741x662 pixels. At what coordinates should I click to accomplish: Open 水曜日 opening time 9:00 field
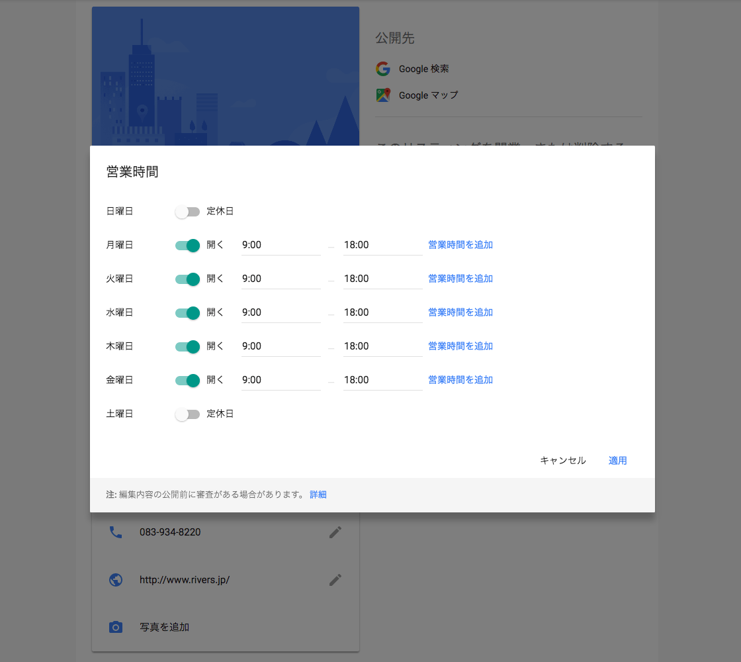tap(281, 313)
